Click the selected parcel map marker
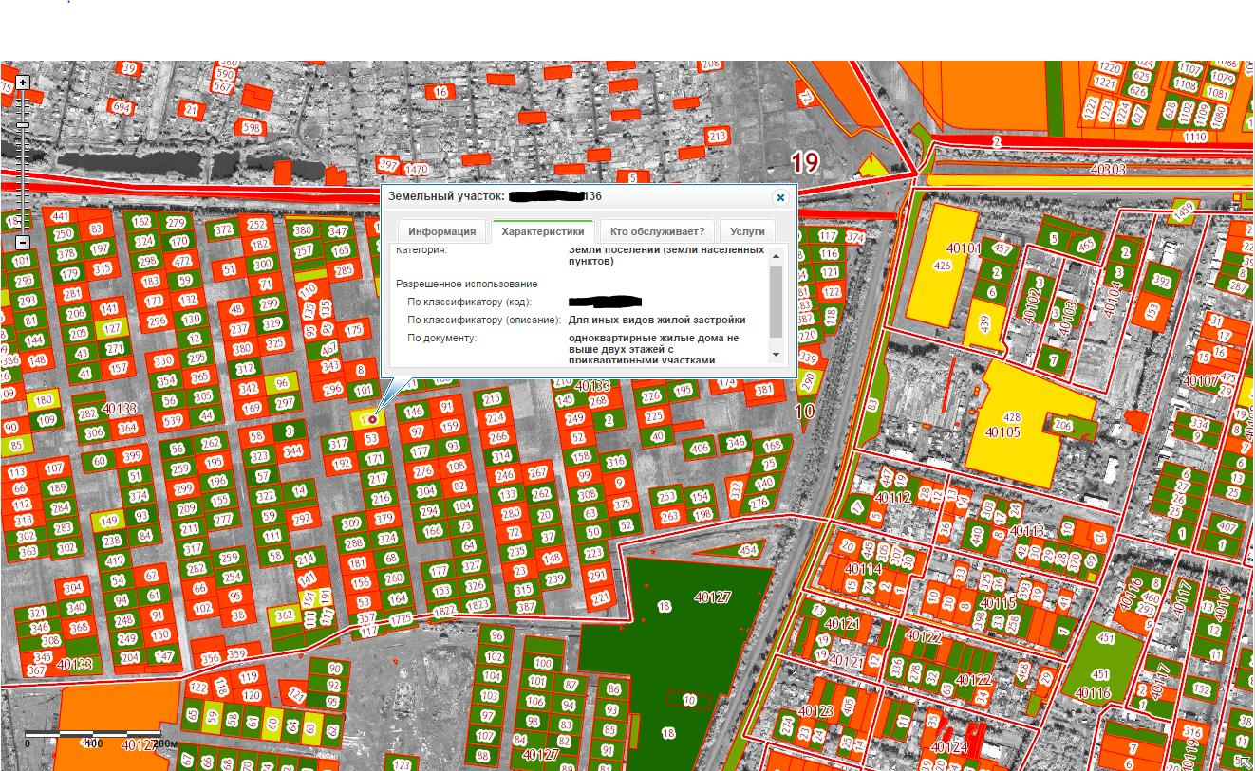The image size is (1255, 771). [372, 419]
